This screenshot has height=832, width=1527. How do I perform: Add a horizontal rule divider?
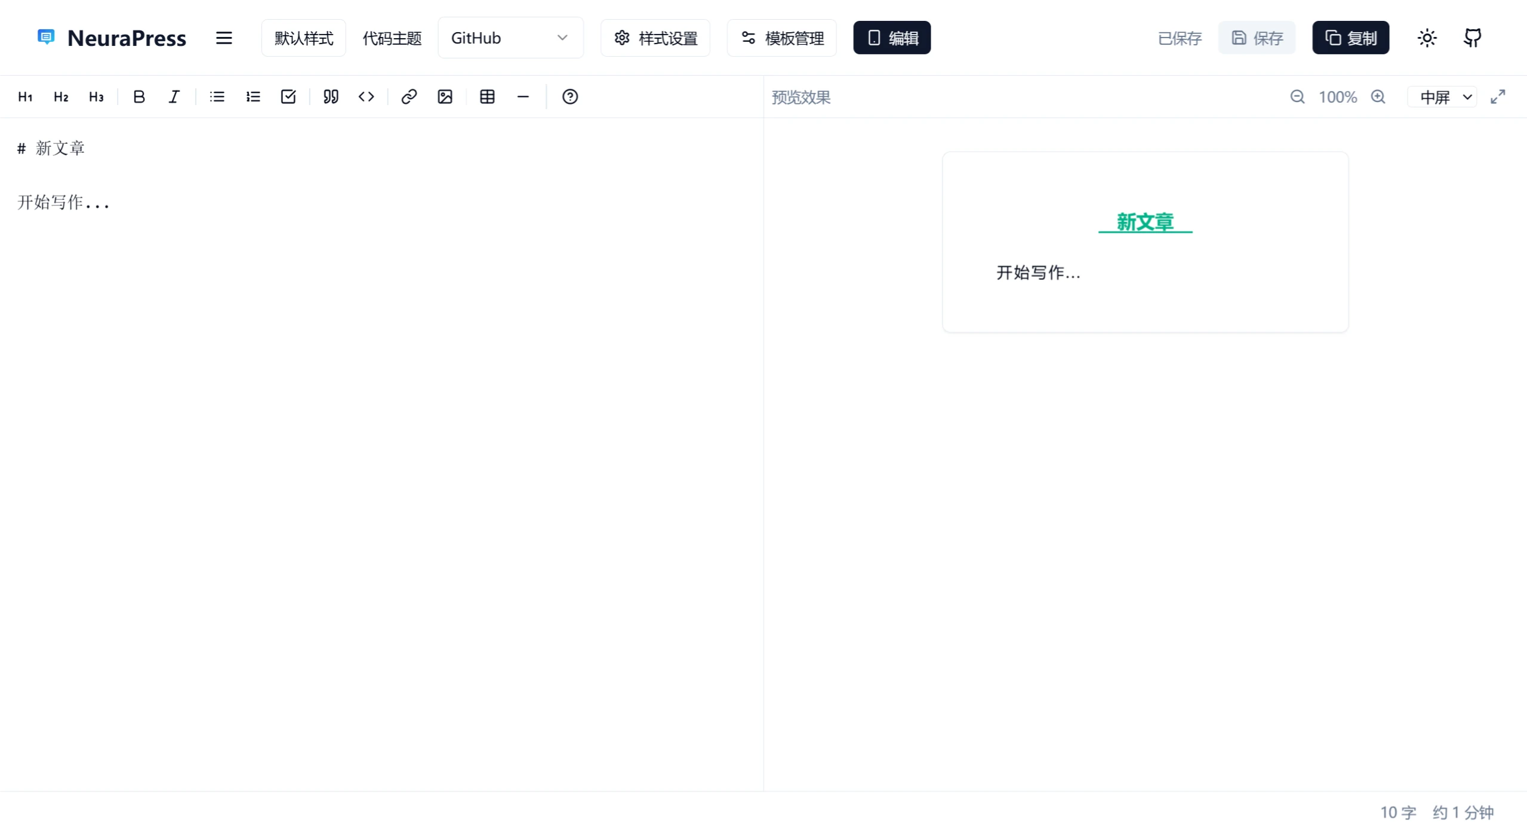click(x=523, y=97)
